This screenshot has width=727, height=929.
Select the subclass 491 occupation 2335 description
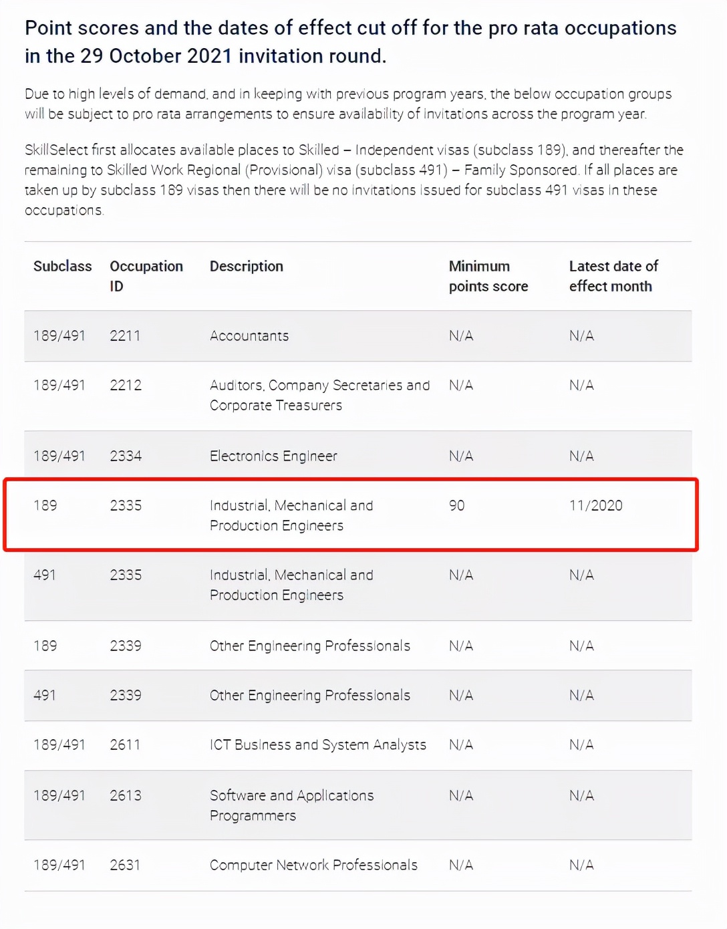(x=291, y=585)
